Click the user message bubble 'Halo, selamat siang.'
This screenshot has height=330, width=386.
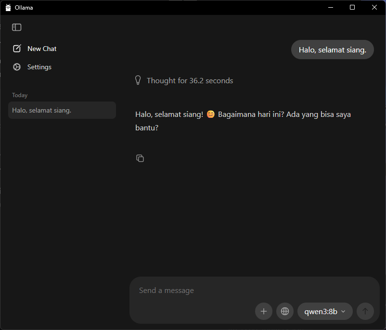coord(332,50)
